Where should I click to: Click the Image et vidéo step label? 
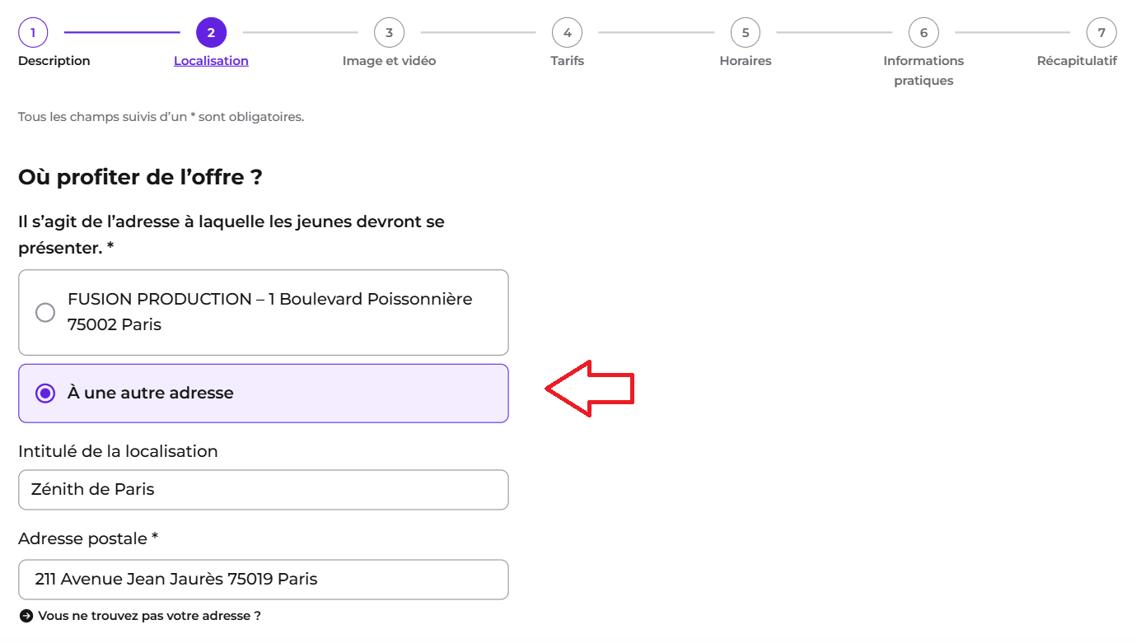[389, 61]
